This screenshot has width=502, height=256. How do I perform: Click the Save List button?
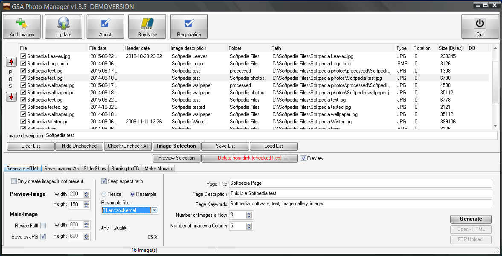tap(225, 146)
